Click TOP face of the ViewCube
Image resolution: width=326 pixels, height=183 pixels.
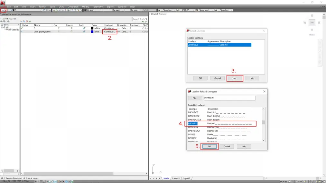click(x=312, y=22)
